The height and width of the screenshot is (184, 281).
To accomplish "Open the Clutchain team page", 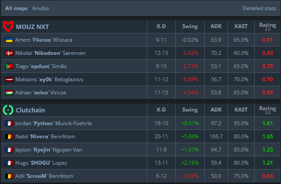I will click(30, 110).
